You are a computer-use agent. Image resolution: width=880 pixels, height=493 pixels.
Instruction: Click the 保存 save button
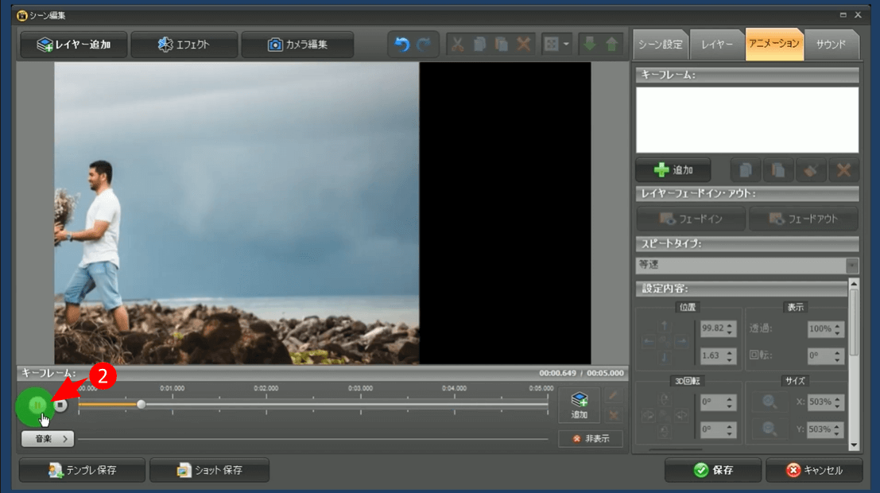[x=712, y=470]
